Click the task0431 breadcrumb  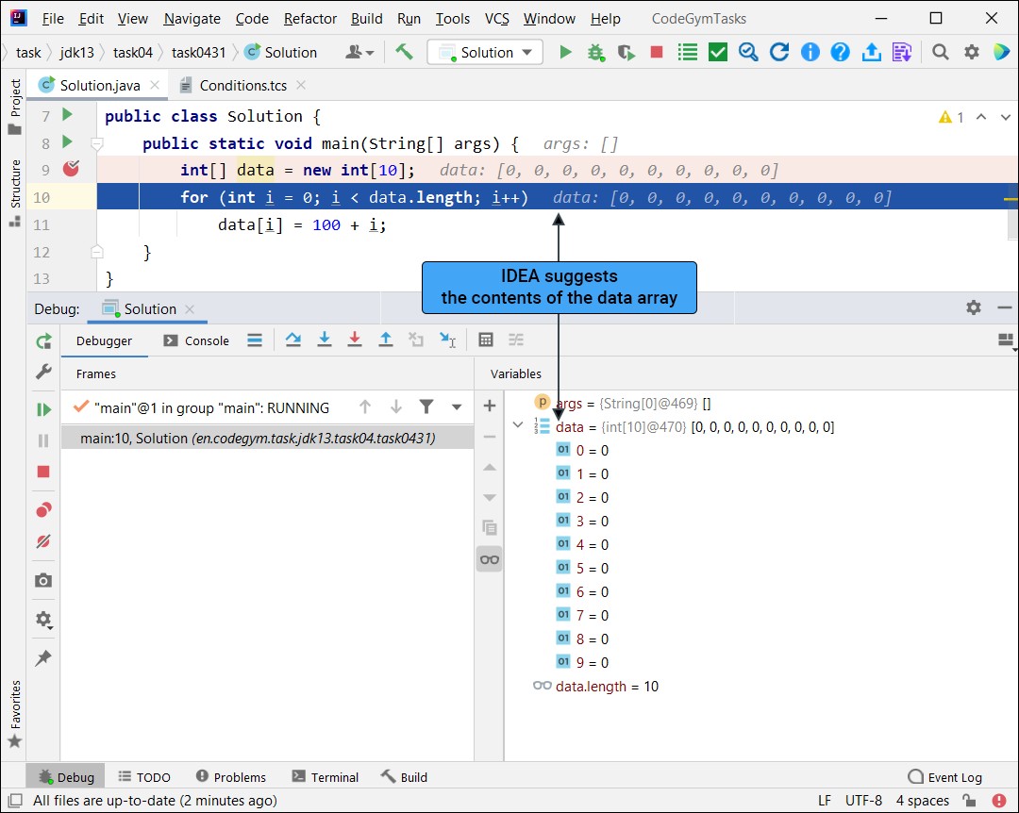[198, 52]
